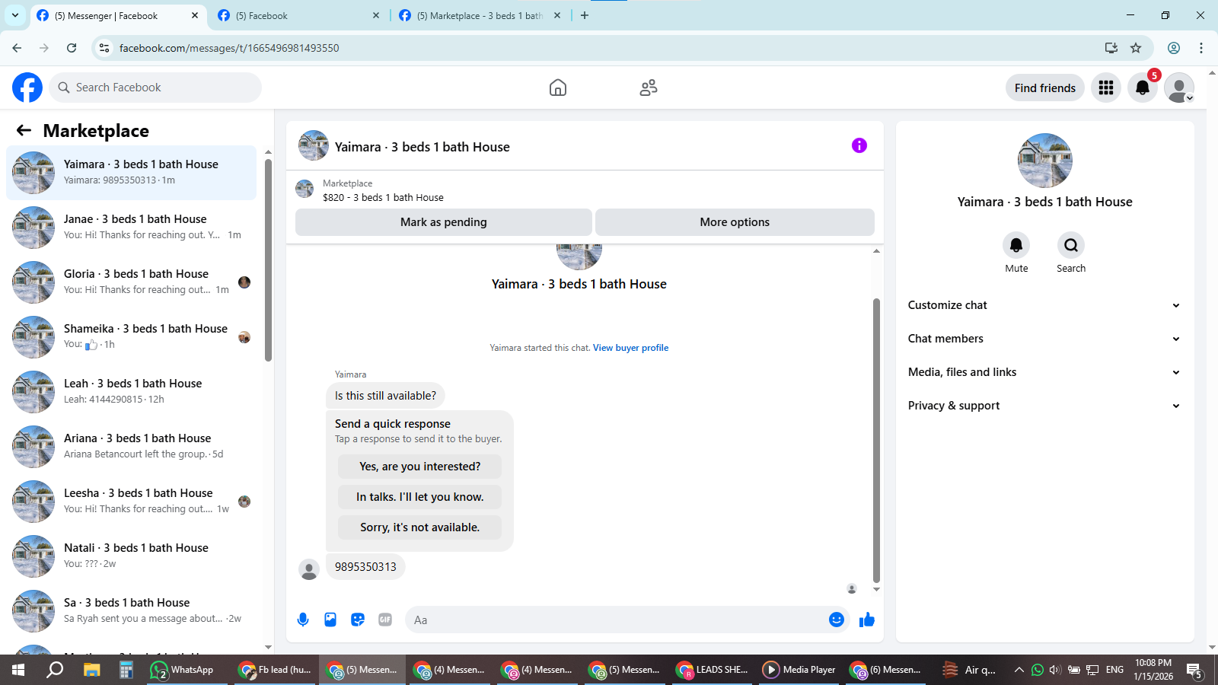Click the $820 listing thumbnail in header

click(304, 189)
